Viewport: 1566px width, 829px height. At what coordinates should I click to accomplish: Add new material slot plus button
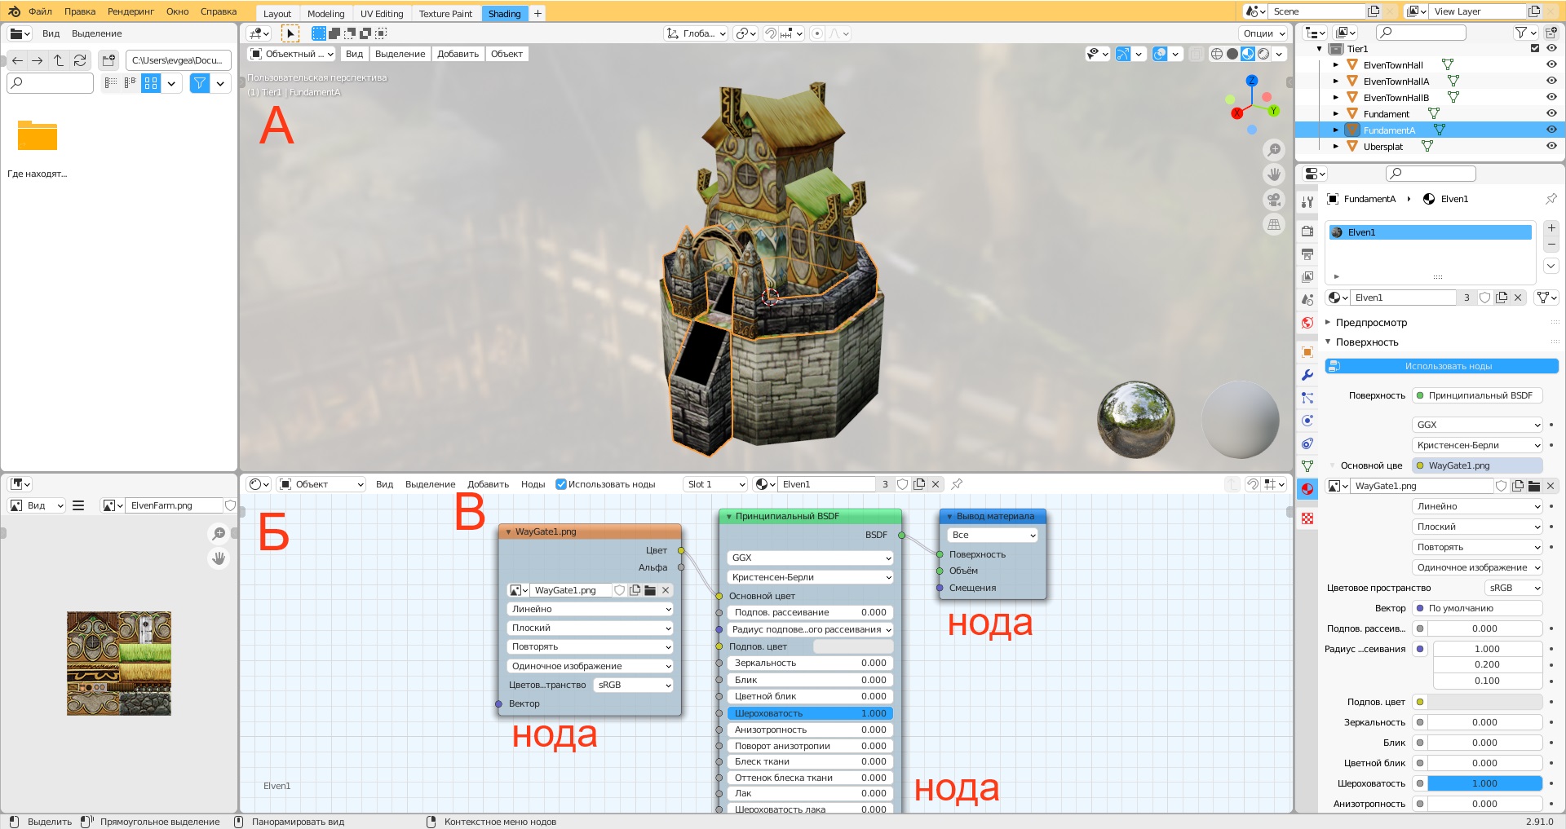[1551, 228]
